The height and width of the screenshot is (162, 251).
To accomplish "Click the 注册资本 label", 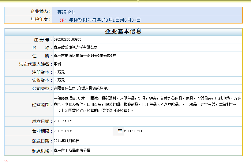I will [42, 73].
